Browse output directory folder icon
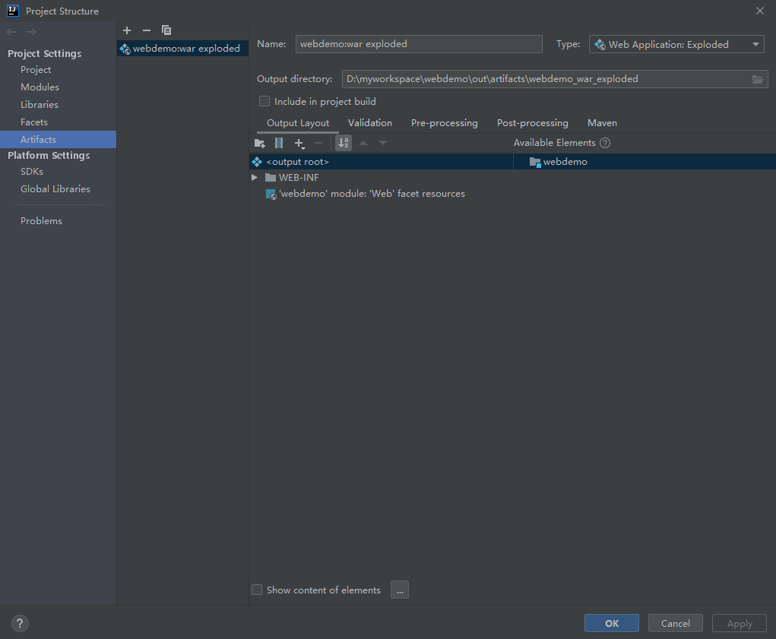Image resolution: width=776 pixels, height=639 pixels. (758, 80)
